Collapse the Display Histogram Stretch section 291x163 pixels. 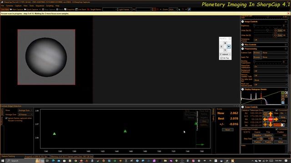point(242,90)
